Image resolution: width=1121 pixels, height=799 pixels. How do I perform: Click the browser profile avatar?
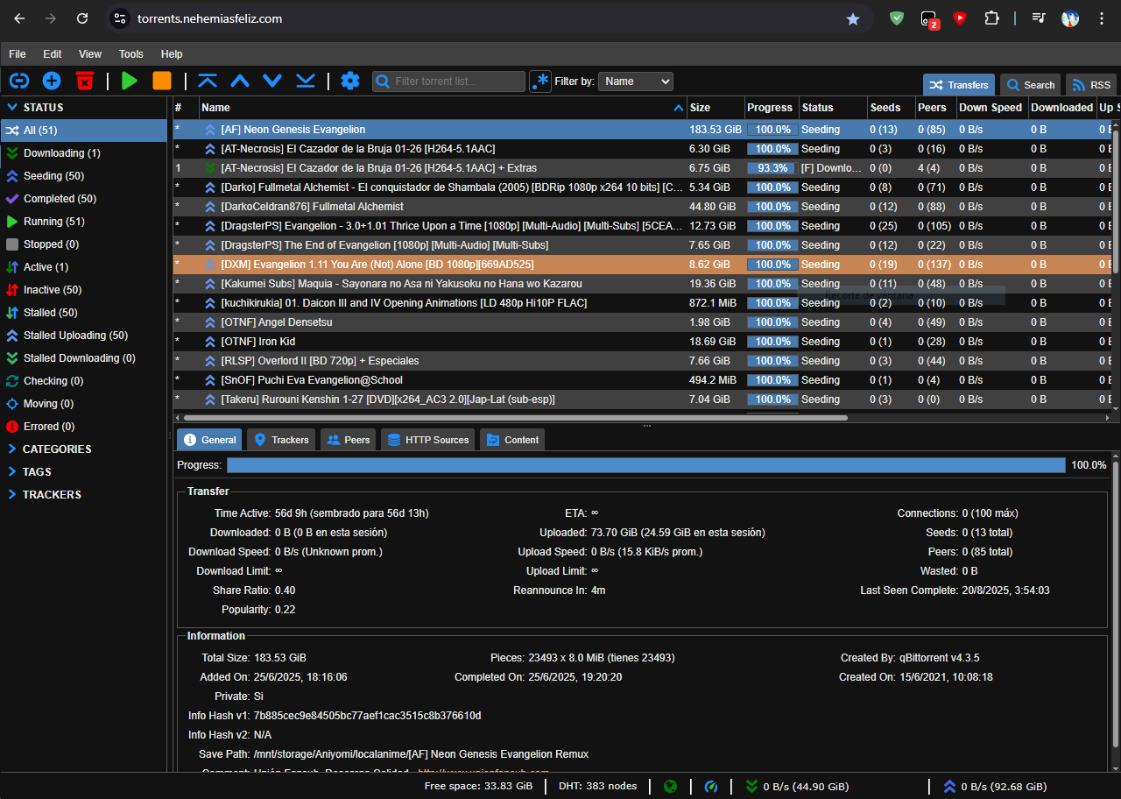coord(1070,18)
